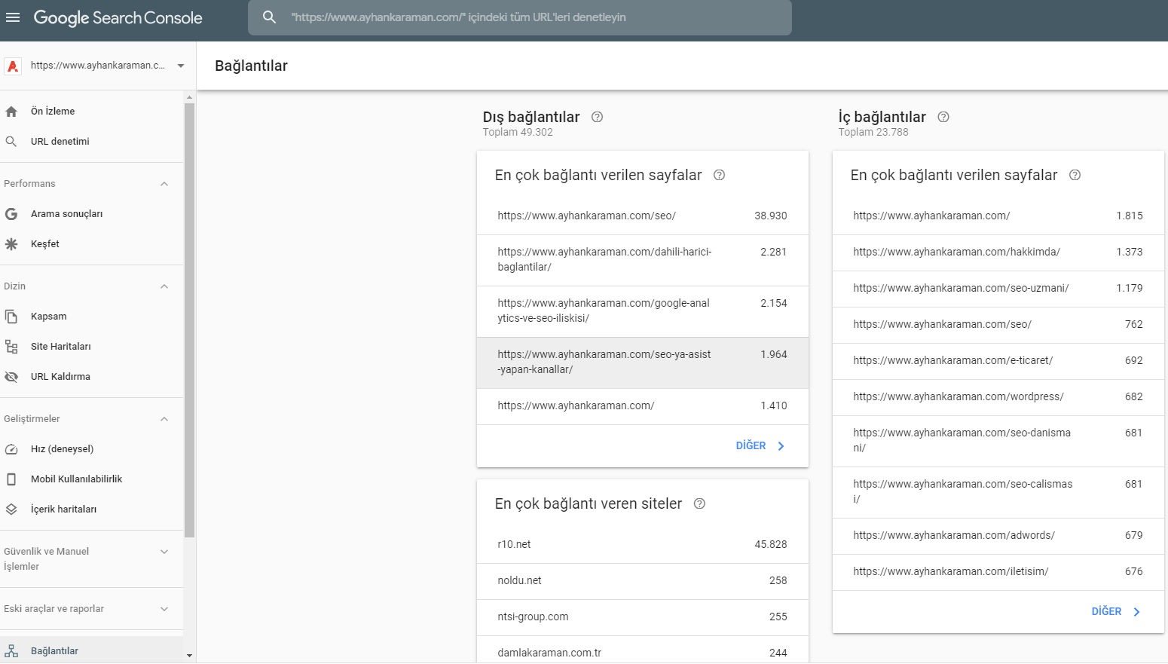Click arrow icon beside external DİĞER
Screen dimensions: 1168x664
click(x=781, y=446)
